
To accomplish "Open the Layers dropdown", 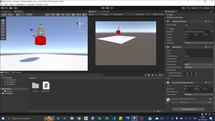I will [197, 8].
